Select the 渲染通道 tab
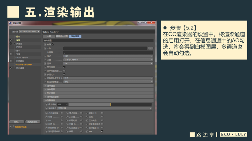 point(75,37)
